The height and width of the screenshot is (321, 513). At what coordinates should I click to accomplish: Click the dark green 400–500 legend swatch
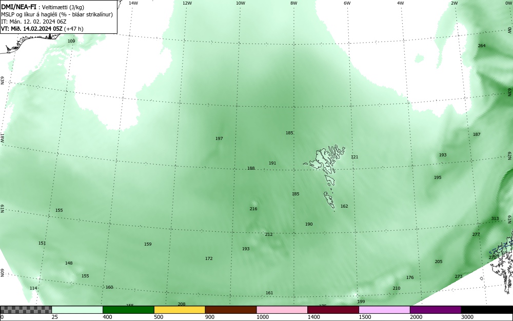[x=128, y=310]
